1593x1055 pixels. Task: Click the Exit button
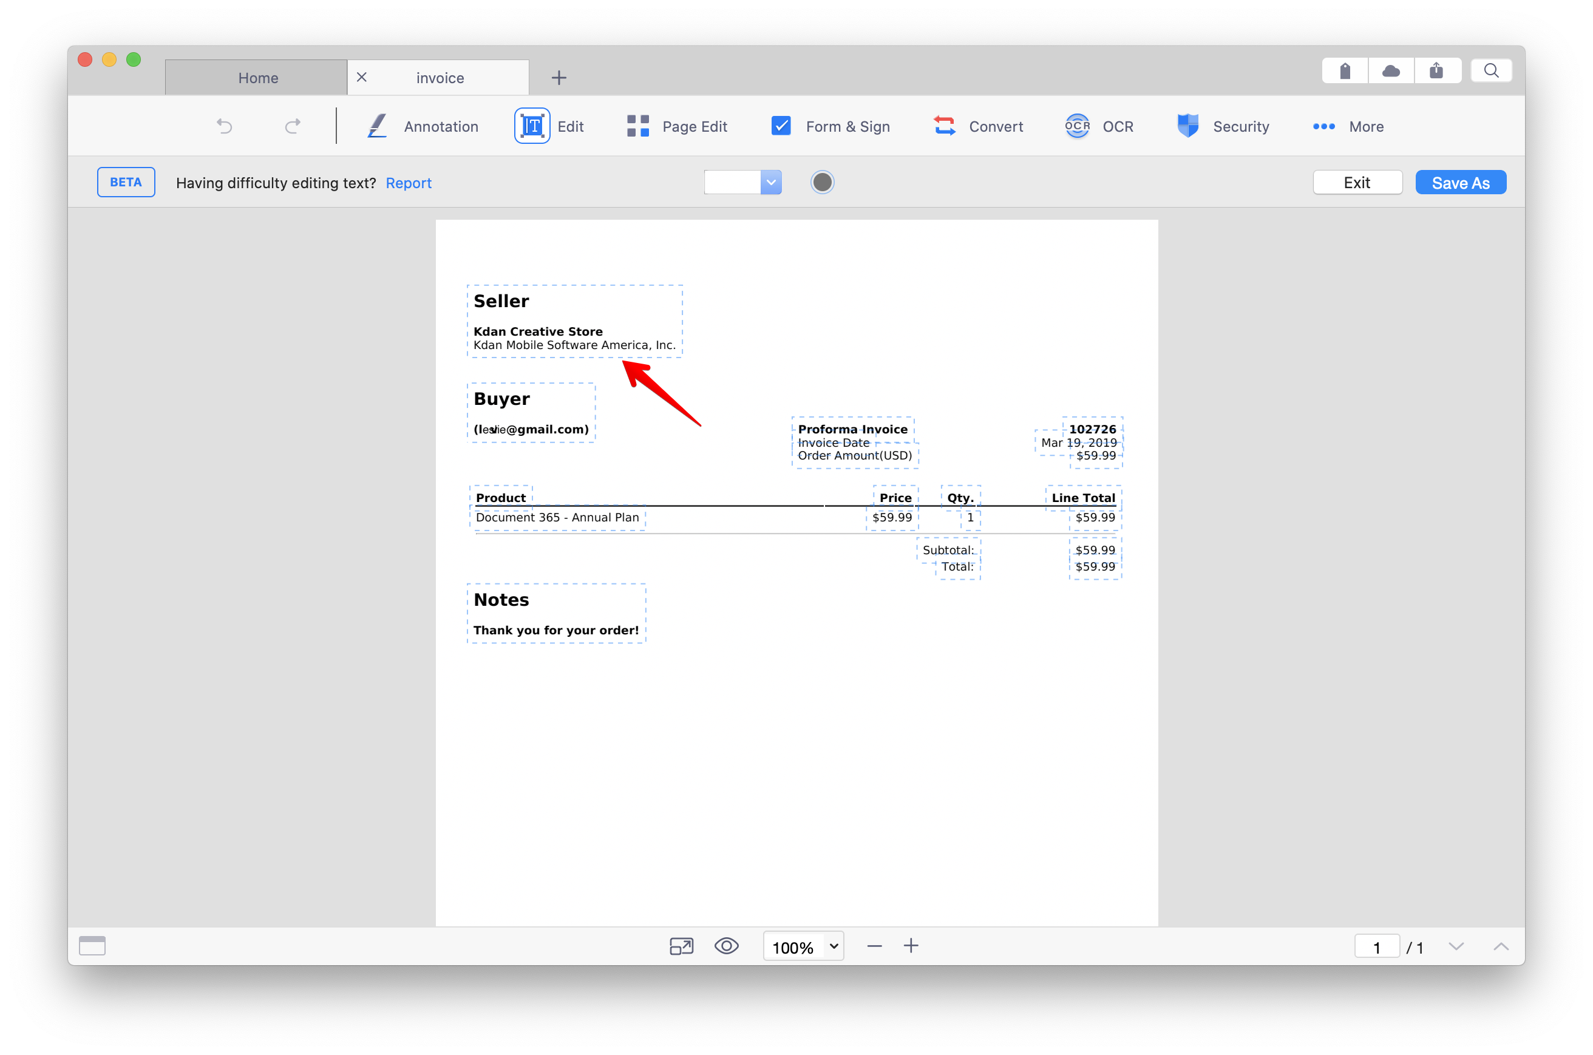(1357, 182)
